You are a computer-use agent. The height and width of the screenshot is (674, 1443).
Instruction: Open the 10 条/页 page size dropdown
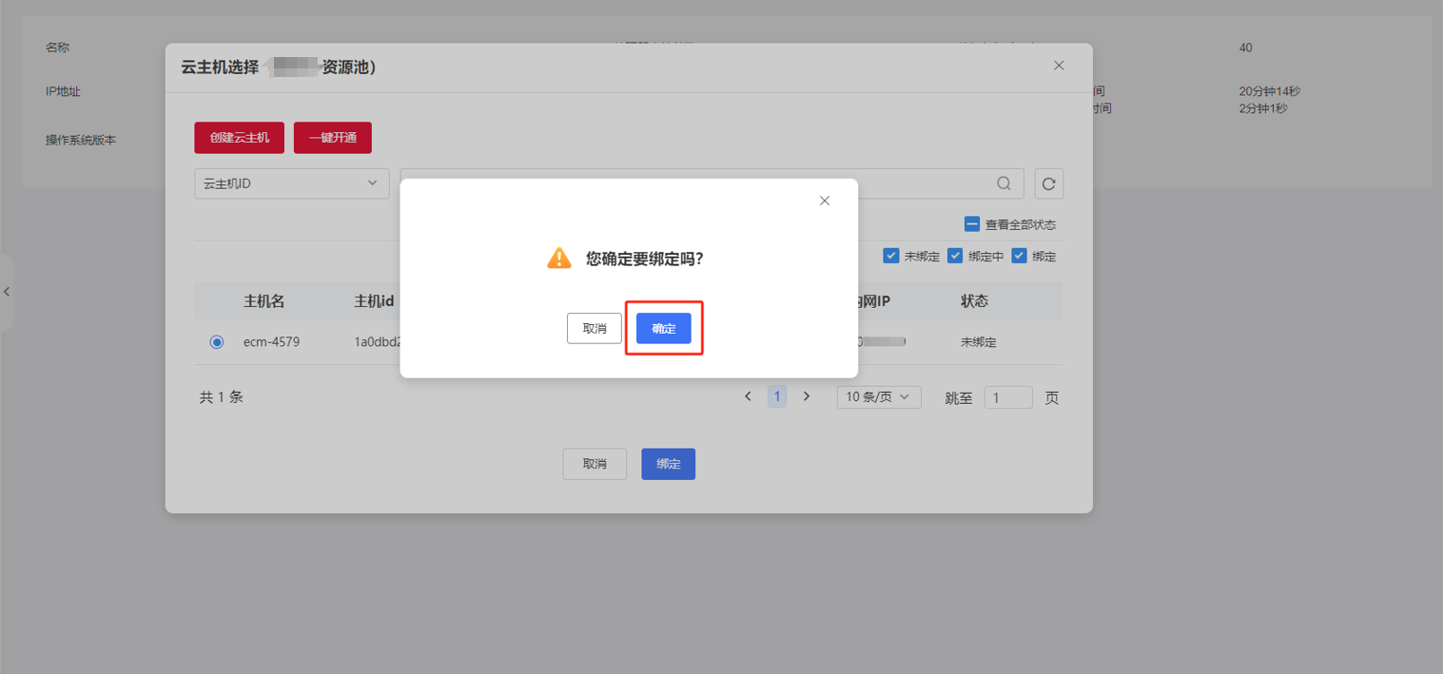tap(878, 396)
